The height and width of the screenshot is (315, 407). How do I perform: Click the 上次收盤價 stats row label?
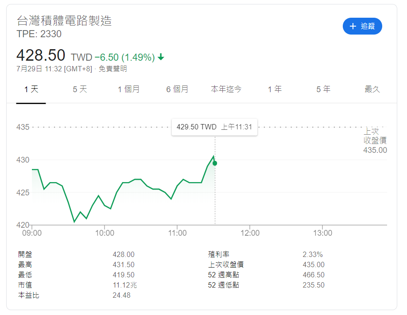pos(226,264)
